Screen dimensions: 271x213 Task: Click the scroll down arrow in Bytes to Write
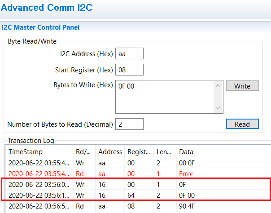(x=218, y=108)
